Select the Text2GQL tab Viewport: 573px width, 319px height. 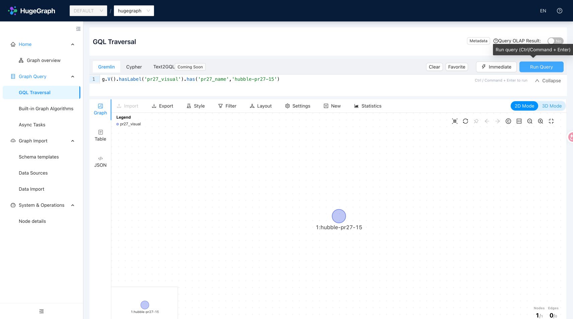(164, 67)
